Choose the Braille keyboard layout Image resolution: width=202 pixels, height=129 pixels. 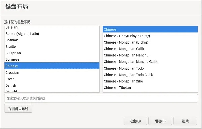52,46
